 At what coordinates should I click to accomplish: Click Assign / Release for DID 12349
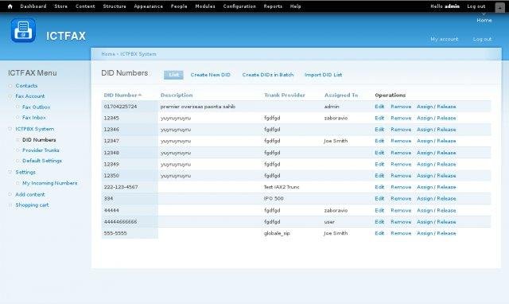click(437, 165)
